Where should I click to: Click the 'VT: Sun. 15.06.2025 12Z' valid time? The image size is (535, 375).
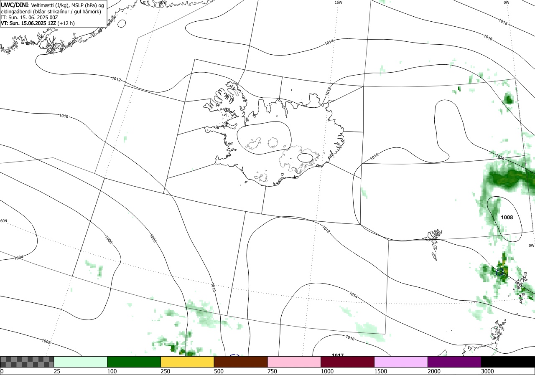(x=29, y=23)
